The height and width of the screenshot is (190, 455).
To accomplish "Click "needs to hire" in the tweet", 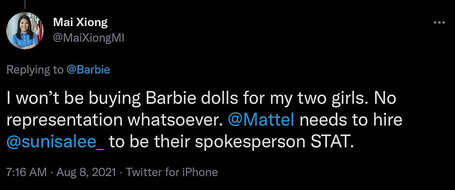I will 351,120.
